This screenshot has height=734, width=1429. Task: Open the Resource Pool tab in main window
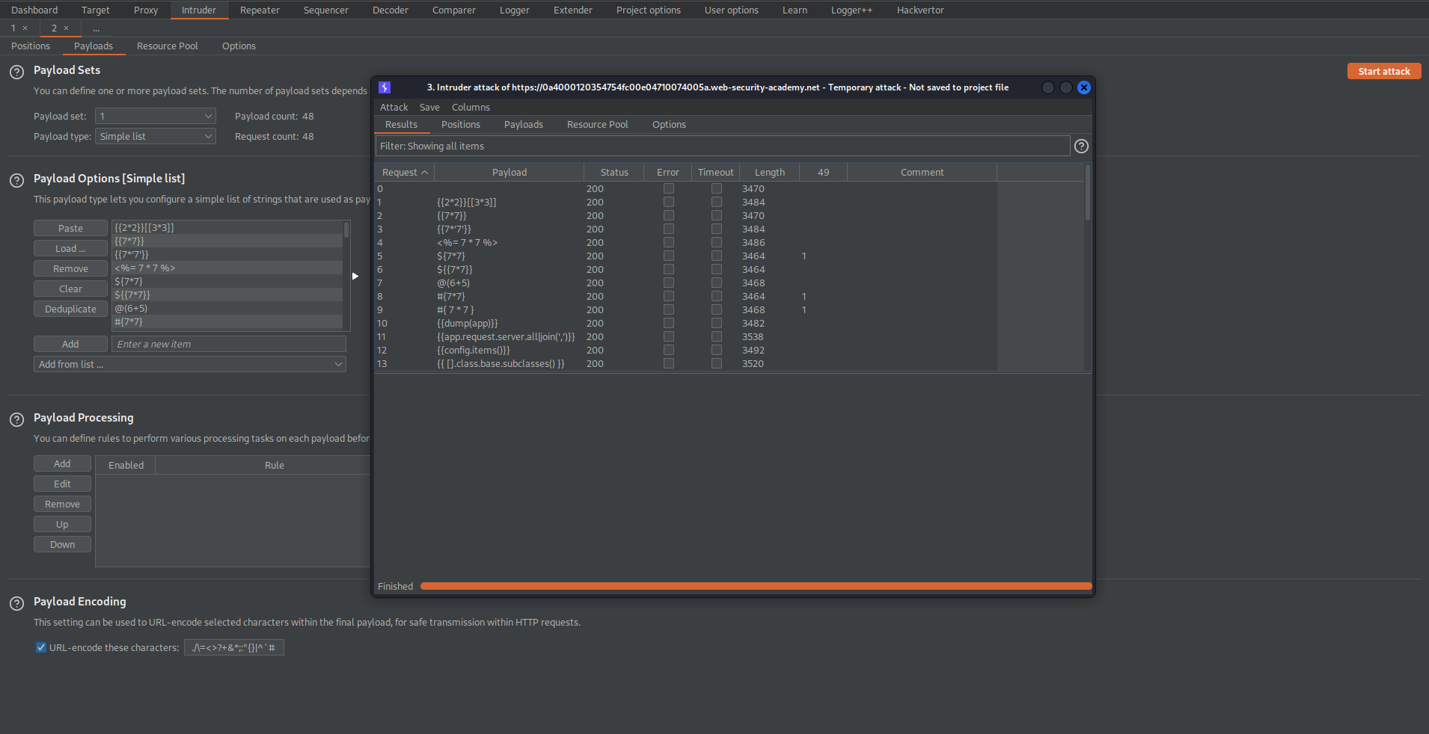point(168,46)
